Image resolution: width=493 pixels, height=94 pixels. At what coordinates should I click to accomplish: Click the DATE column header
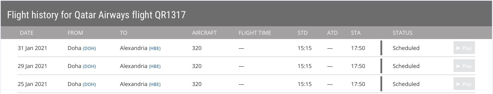27,33
